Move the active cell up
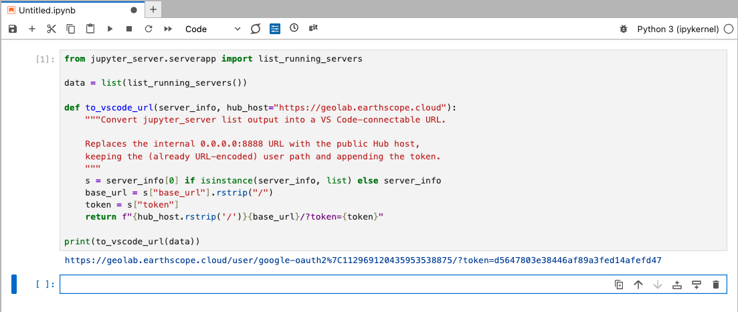Screen dimensions: 738x312 638,285
